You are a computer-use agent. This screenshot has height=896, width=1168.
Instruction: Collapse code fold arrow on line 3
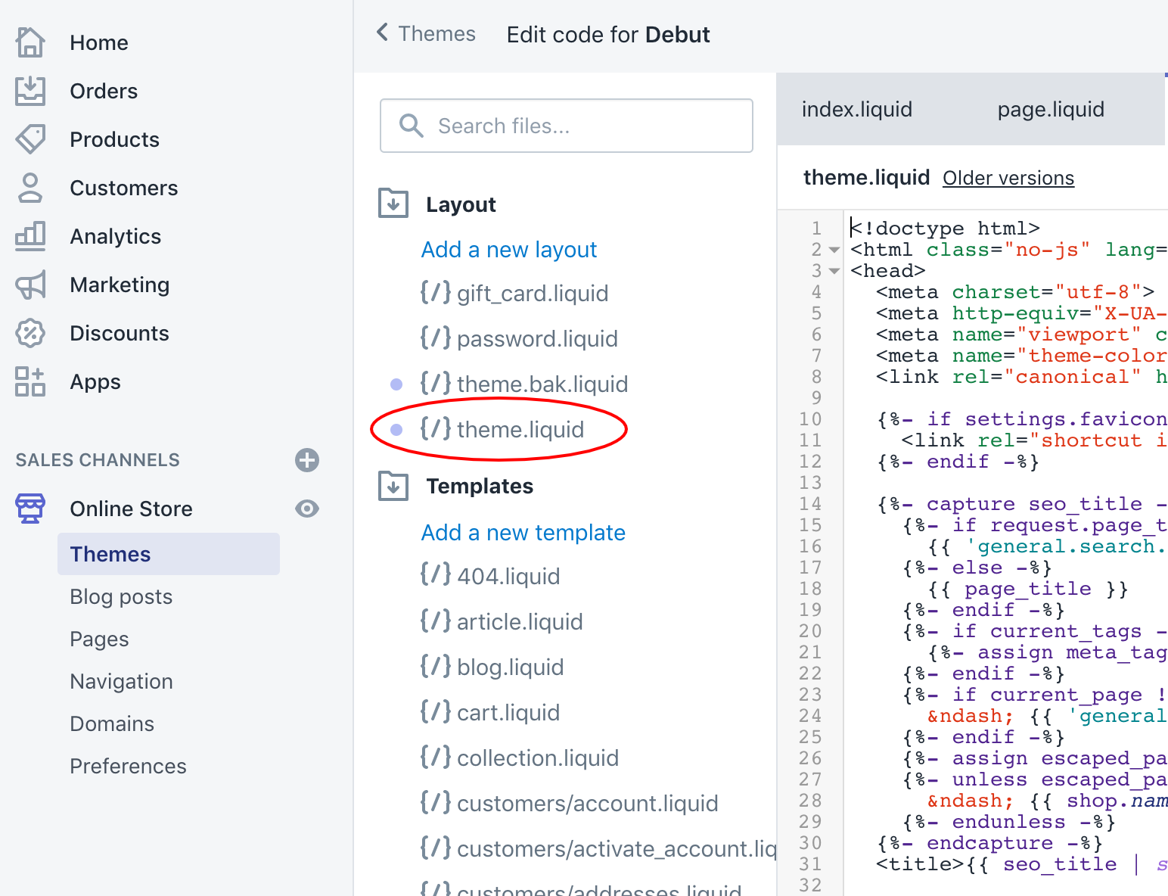(x=834, y=271)
